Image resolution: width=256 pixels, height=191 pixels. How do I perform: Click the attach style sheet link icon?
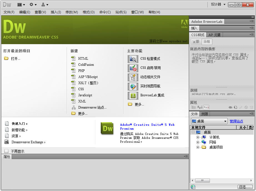coord(230,107)
